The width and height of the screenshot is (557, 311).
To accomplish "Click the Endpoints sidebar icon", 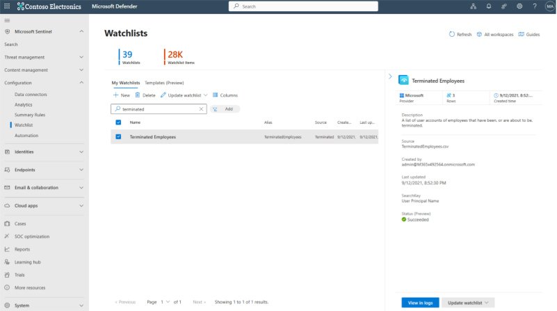I will click(x=7, y=170).
